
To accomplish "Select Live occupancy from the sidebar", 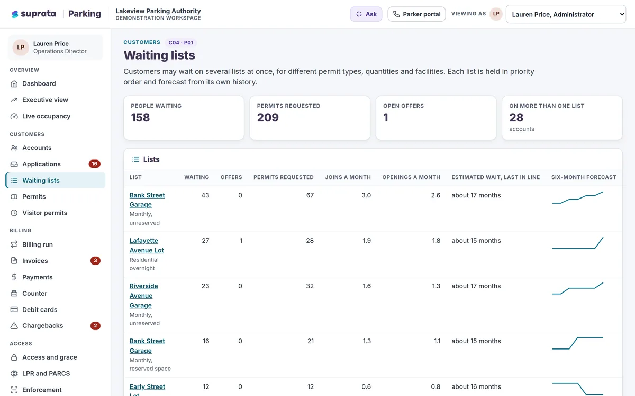I will (56, 116).
